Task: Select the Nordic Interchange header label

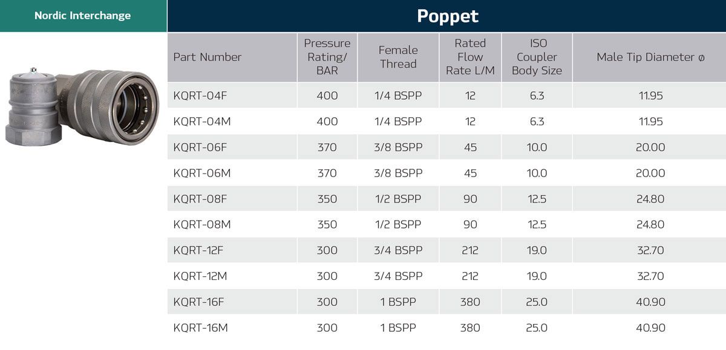Action: (83, 16)
